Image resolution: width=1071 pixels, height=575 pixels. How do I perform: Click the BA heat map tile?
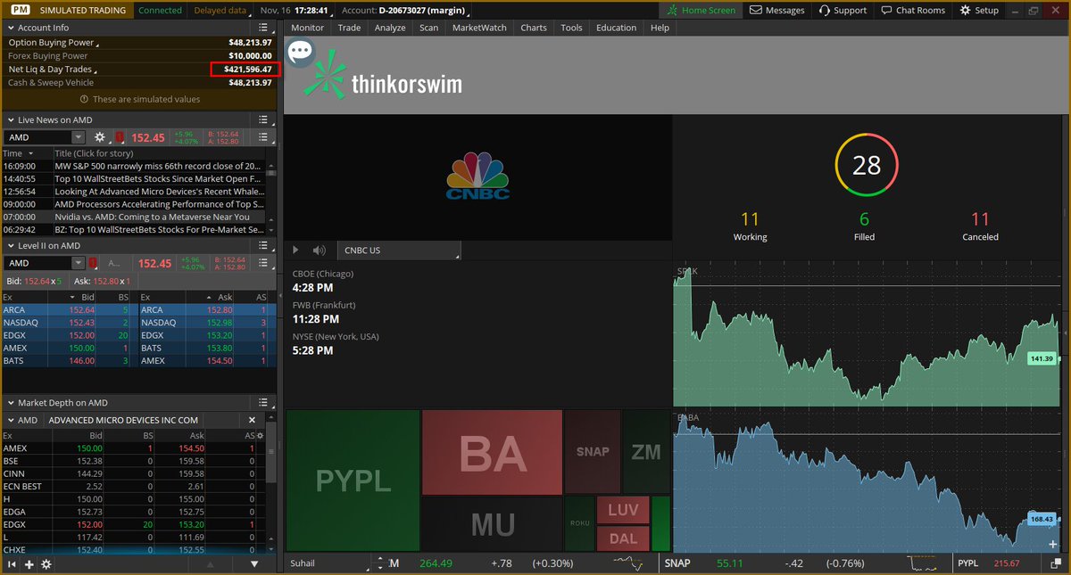click(x=493, y=453)
